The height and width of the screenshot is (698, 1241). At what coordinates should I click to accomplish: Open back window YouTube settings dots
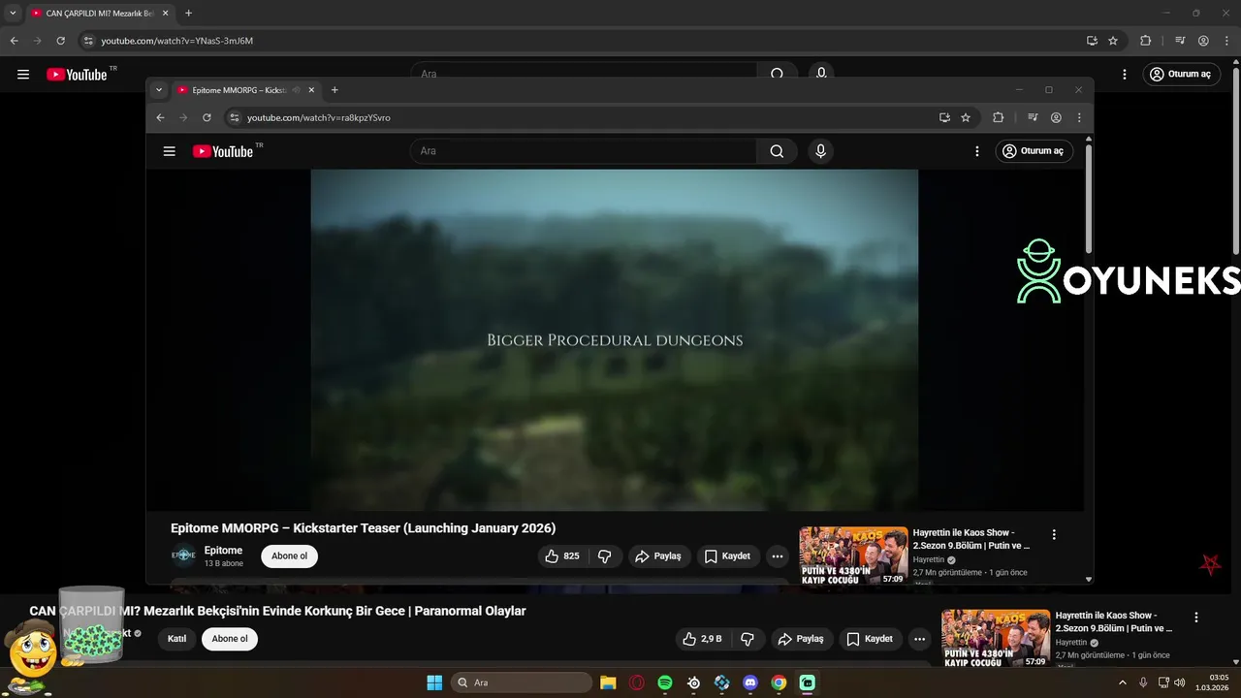coord(1125,75)
